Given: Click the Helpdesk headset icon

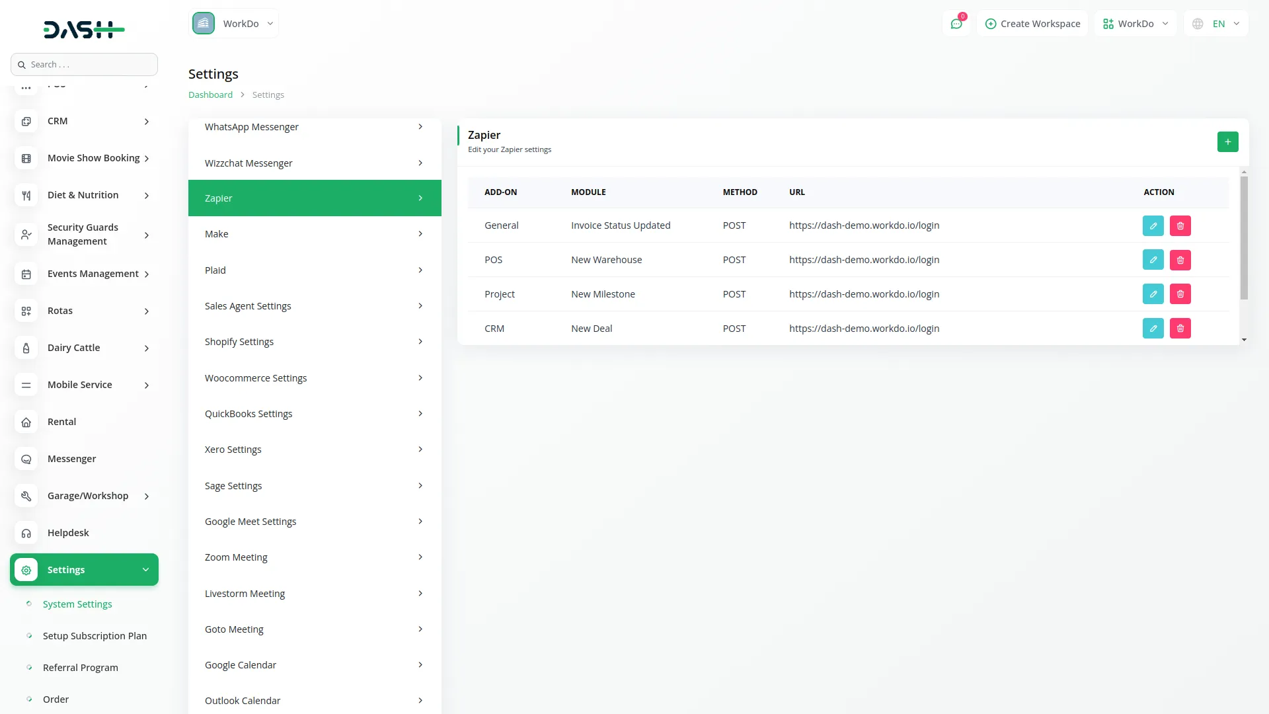Looking at the screenshot, I should (26, 533).
